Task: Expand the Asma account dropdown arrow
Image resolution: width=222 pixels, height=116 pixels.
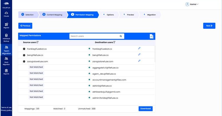Action: [x=197, y=4]
